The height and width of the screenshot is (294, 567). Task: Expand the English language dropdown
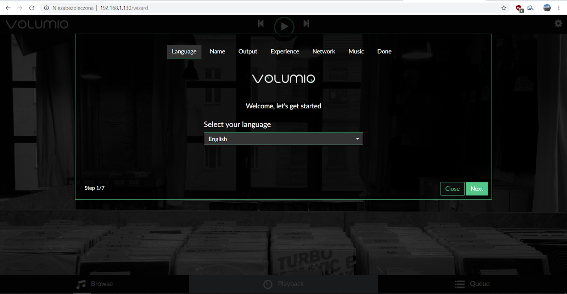click(x=283, y=139)
